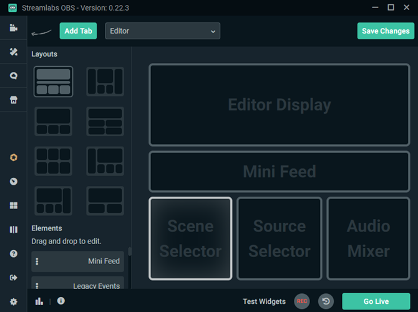Open the Editor studio camera icon in sidebar
The image size is (418, 312).
coord(13,27)
